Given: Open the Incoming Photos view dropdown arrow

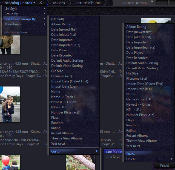Looking at the screenshot, I should click(x=34, y=3).
